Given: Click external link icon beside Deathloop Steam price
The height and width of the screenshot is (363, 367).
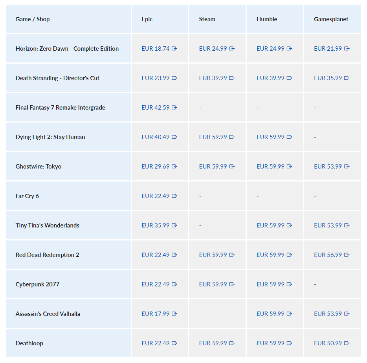Looking at the screenshot, I should (232, 343).
